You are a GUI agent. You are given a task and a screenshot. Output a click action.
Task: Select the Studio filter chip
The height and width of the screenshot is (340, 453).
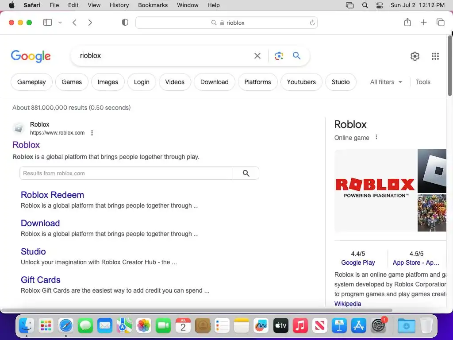pos(341,82)
